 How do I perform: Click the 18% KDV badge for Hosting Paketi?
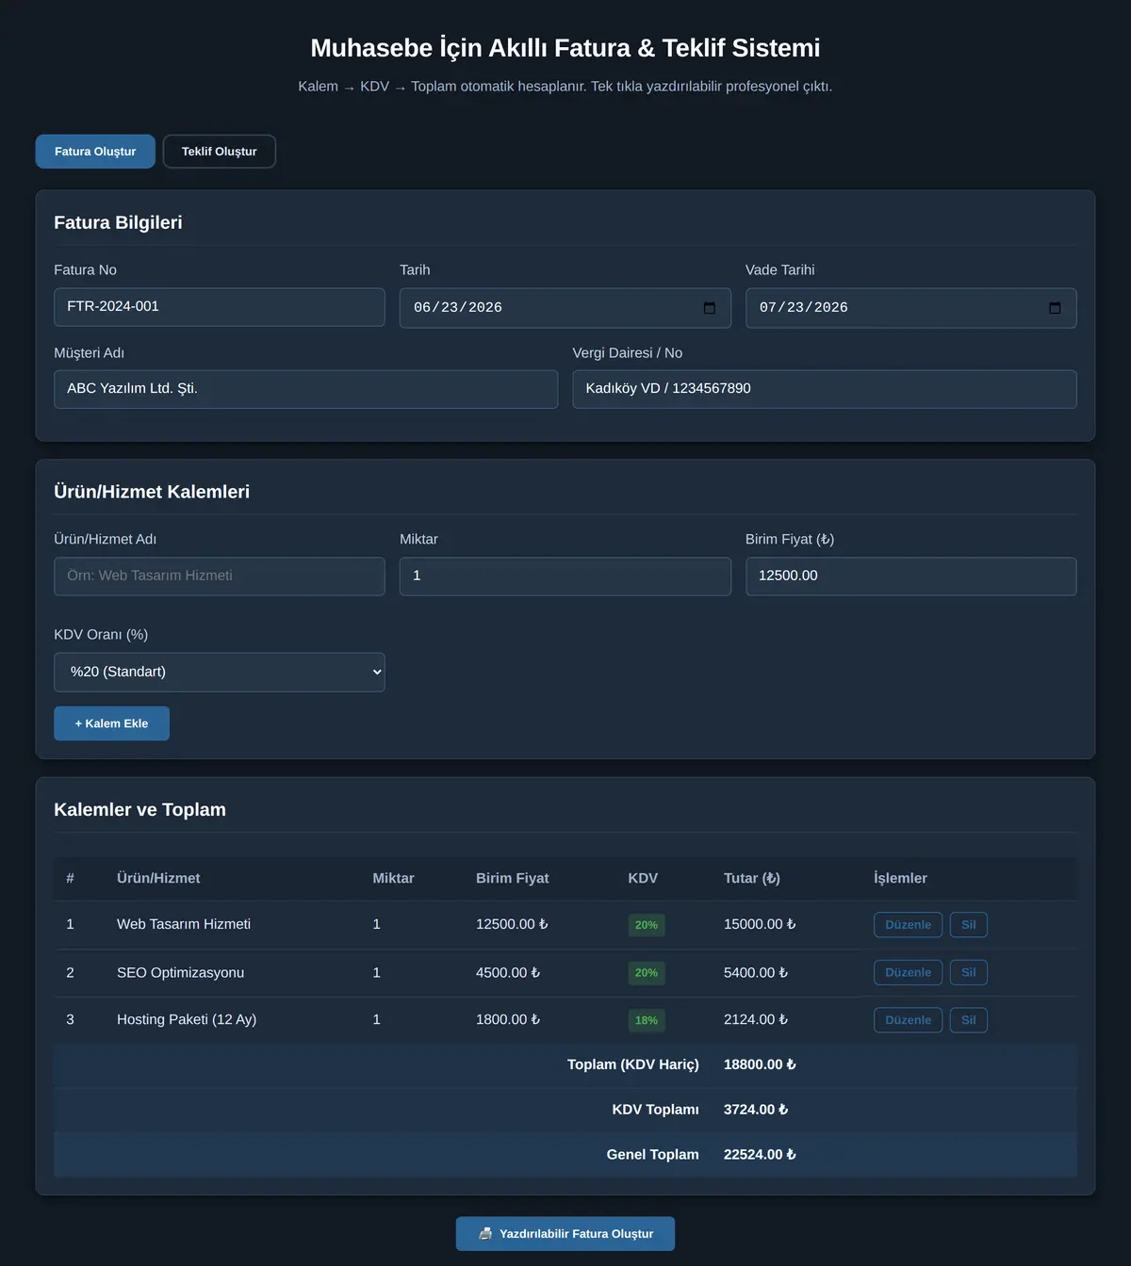click(x=647, y=1020)
